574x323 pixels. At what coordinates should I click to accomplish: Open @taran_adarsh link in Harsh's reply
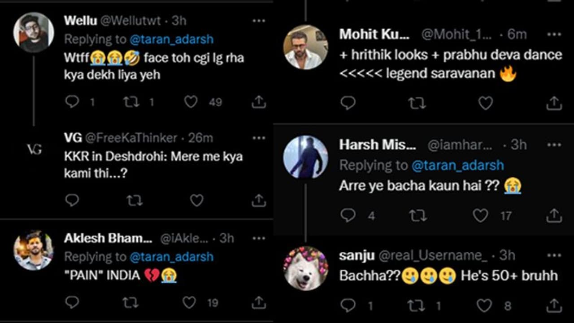(x=457, y=165)
